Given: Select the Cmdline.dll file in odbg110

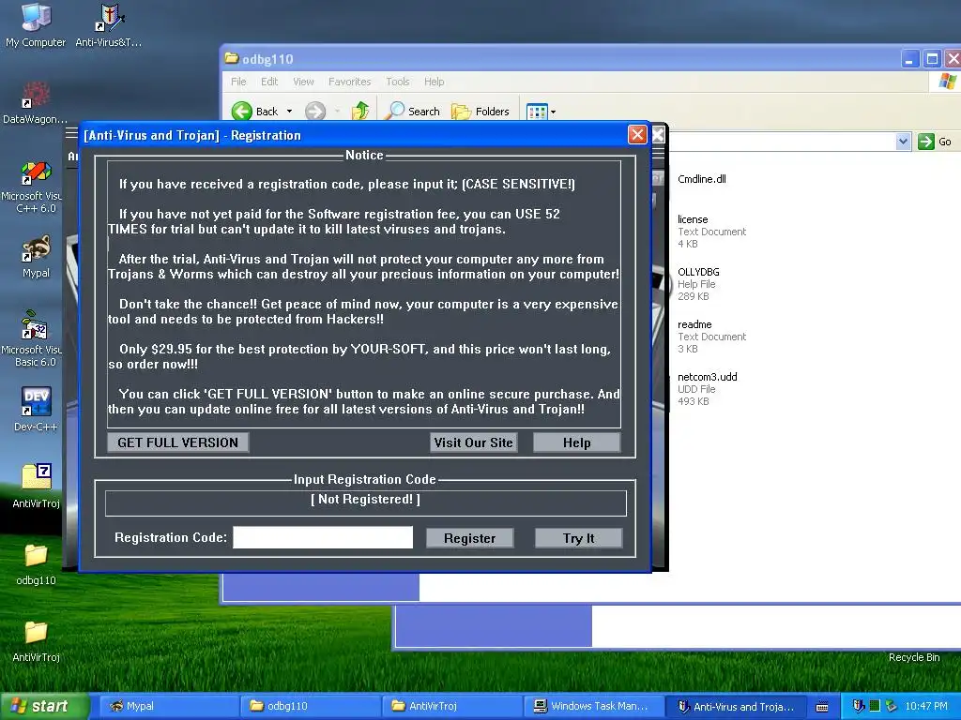Looking at the screenshot, I should [702, 179].
